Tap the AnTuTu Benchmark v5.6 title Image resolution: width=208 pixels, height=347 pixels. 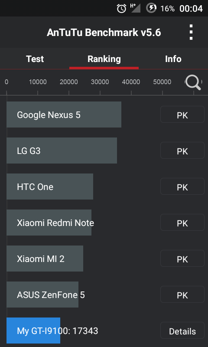pos(104,33)
